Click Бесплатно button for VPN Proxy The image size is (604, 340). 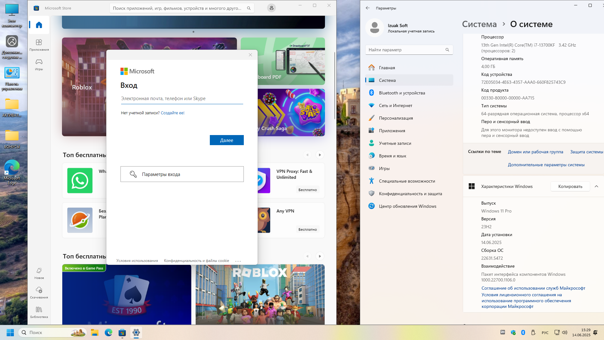point(307,190)
